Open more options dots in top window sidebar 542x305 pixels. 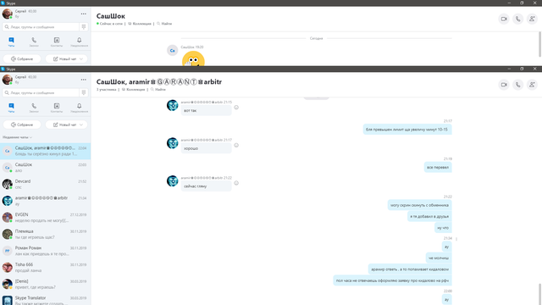[84, 14]
